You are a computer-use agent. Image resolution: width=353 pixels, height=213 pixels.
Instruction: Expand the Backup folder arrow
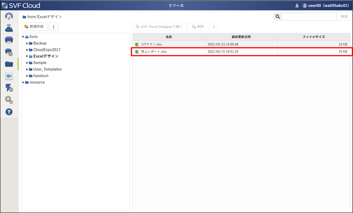27,43
